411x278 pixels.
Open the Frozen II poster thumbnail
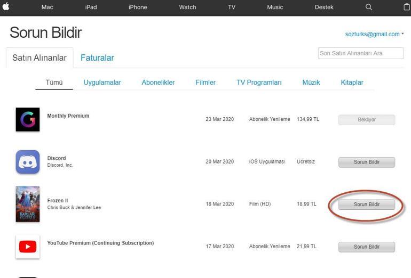pyautogui.click(x=28, y=204)
